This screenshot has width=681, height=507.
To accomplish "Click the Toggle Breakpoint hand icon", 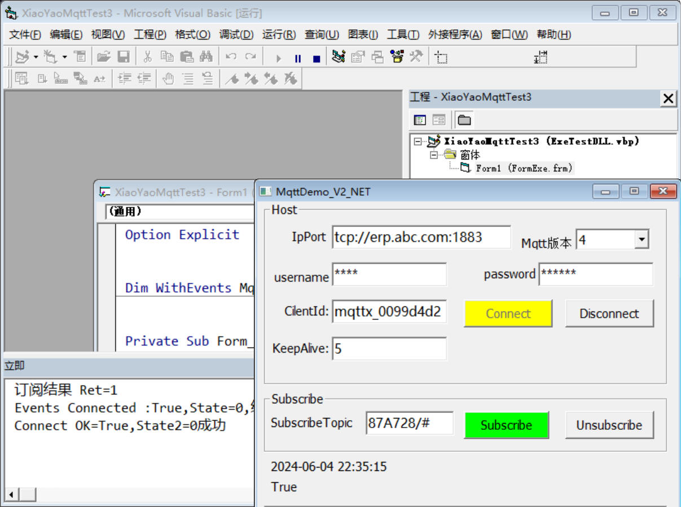I will (x=168, y=79).
